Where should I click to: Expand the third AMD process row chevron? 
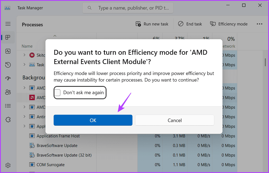24,107
